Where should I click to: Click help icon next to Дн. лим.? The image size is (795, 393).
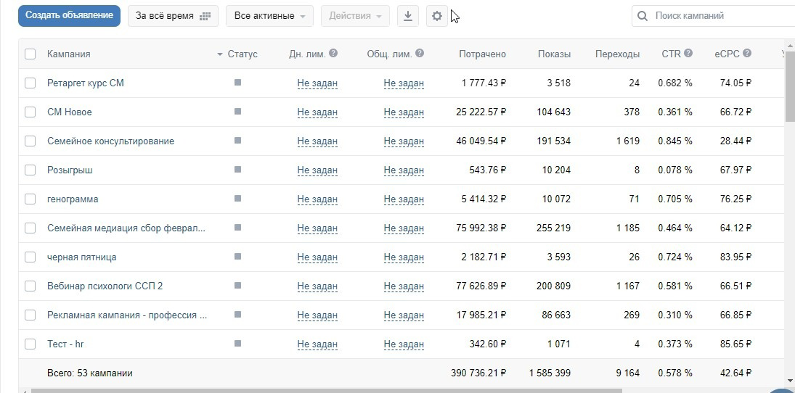click(333, 53)
